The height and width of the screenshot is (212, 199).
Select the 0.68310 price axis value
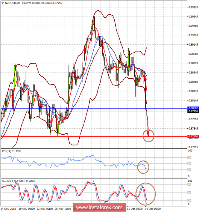coord(193,91)
